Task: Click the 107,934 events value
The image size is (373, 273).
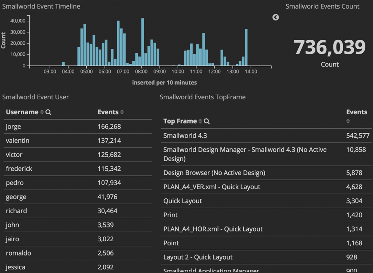Action: pyautogui.click(x=109, y=183)
